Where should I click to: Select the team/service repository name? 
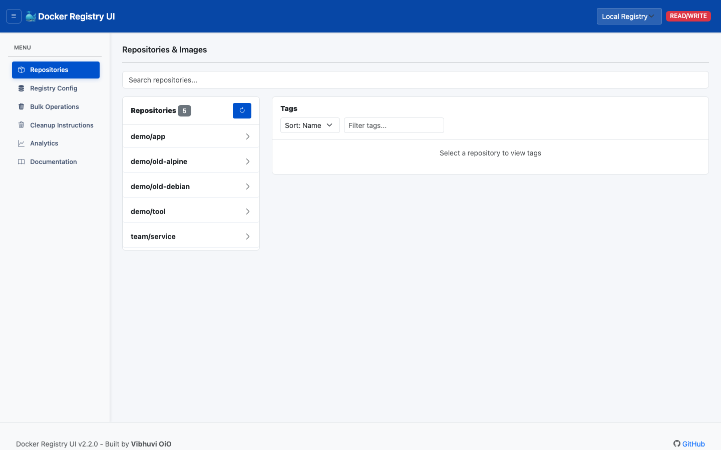click(x=153, y=236)
